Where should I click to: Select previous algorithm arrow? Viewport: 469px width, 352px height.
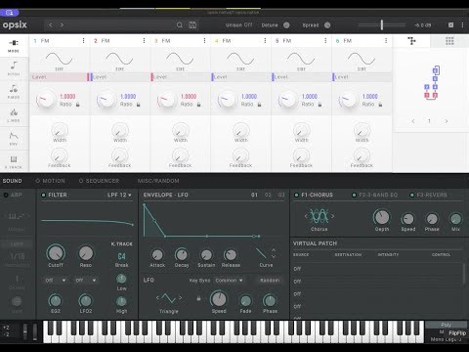(413, 121)
